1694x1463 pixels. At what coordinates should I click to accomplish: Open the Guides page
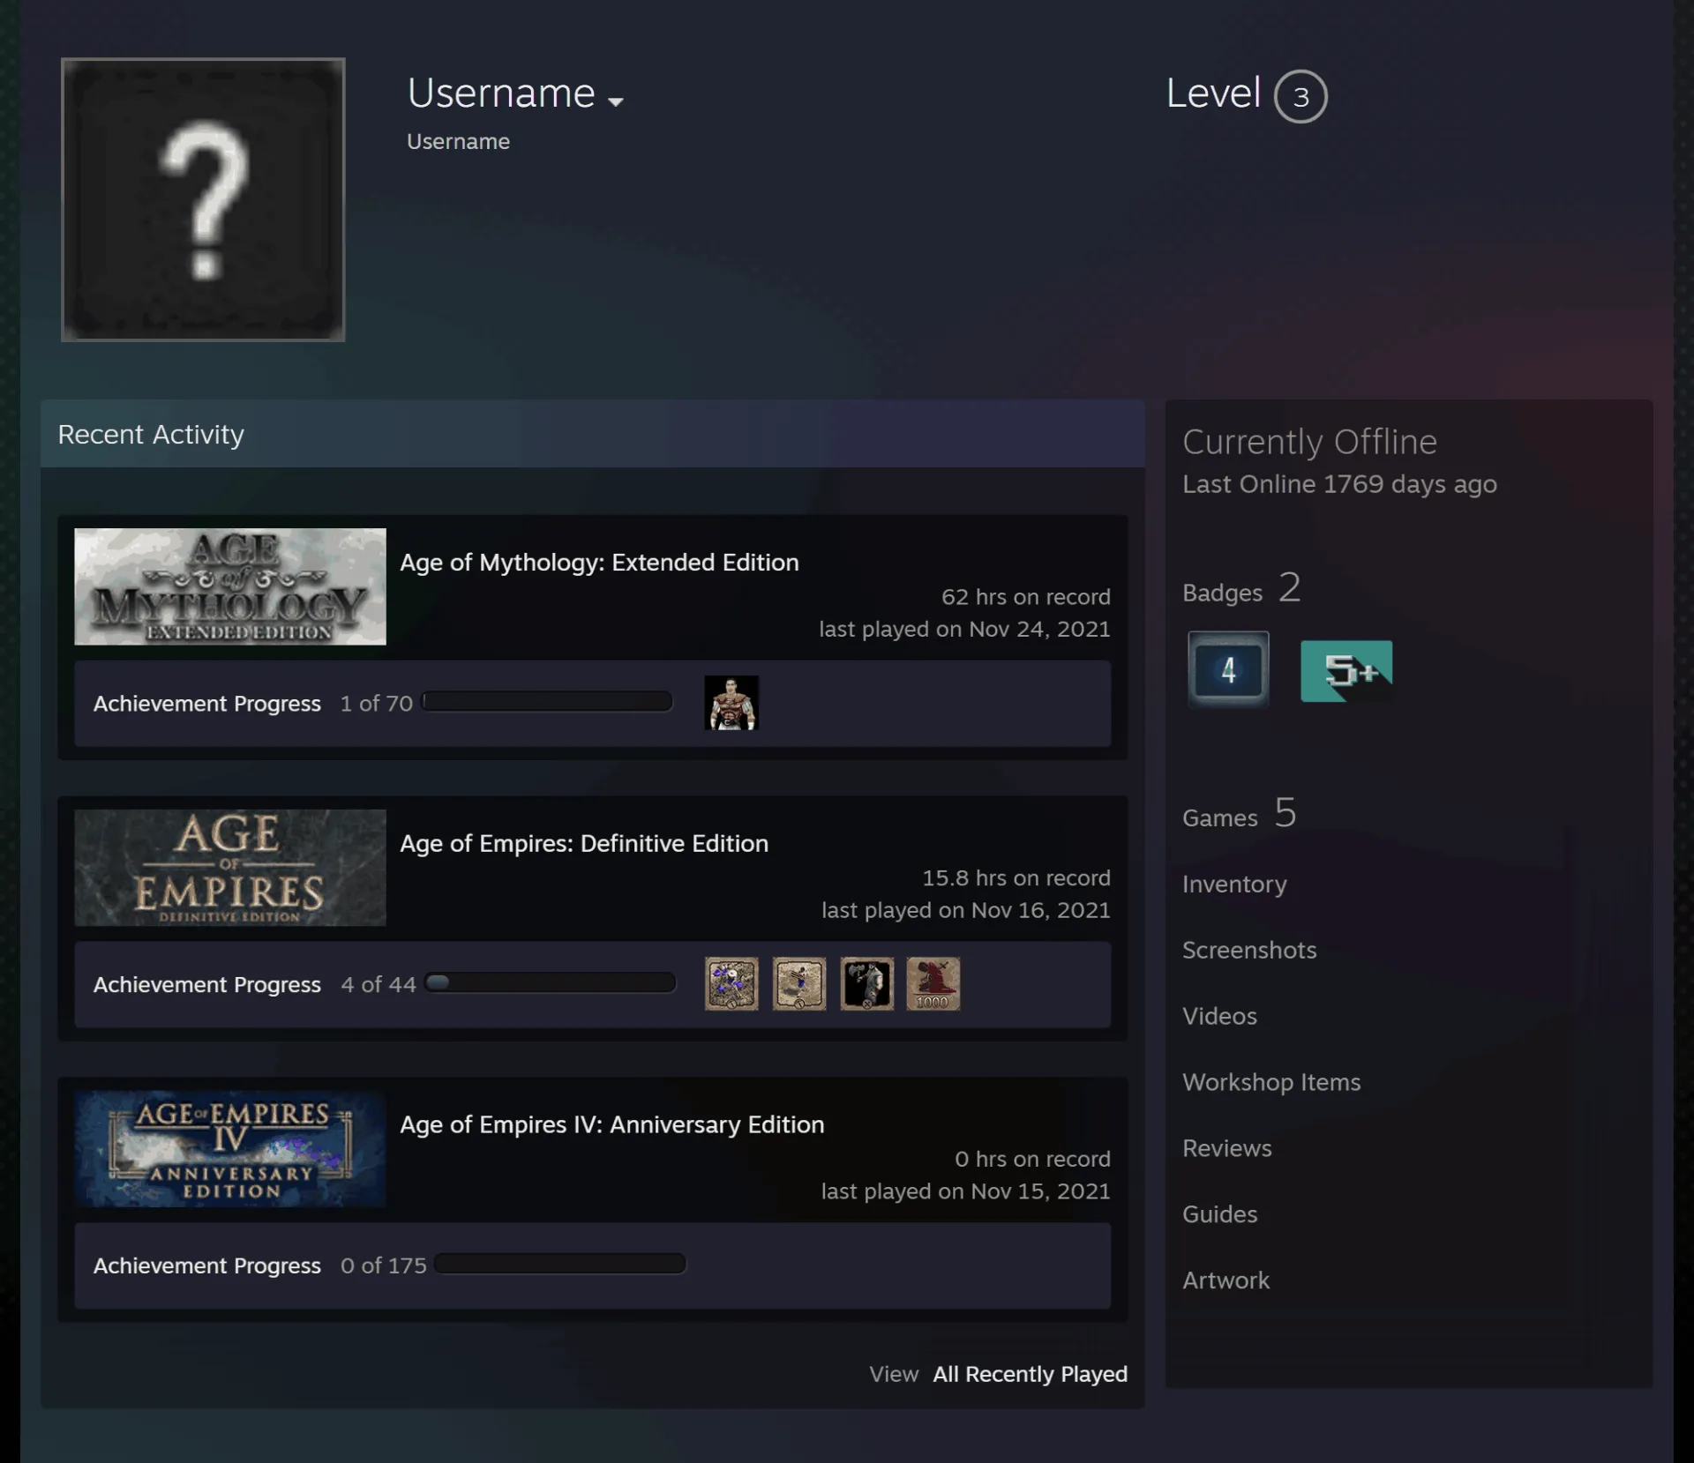pos(1219,1215)
